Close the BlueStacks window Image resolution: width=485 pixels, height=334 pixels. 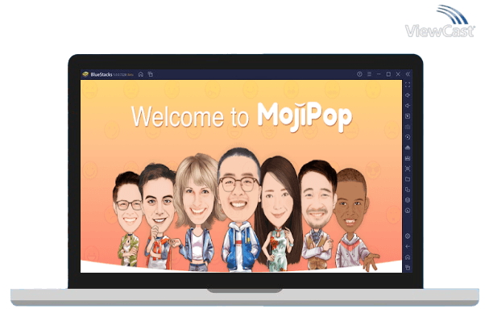(398, 74)
